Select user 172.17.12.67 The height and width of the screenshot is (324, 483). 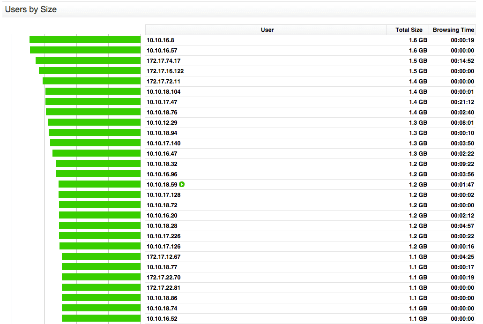pos(163,257)
